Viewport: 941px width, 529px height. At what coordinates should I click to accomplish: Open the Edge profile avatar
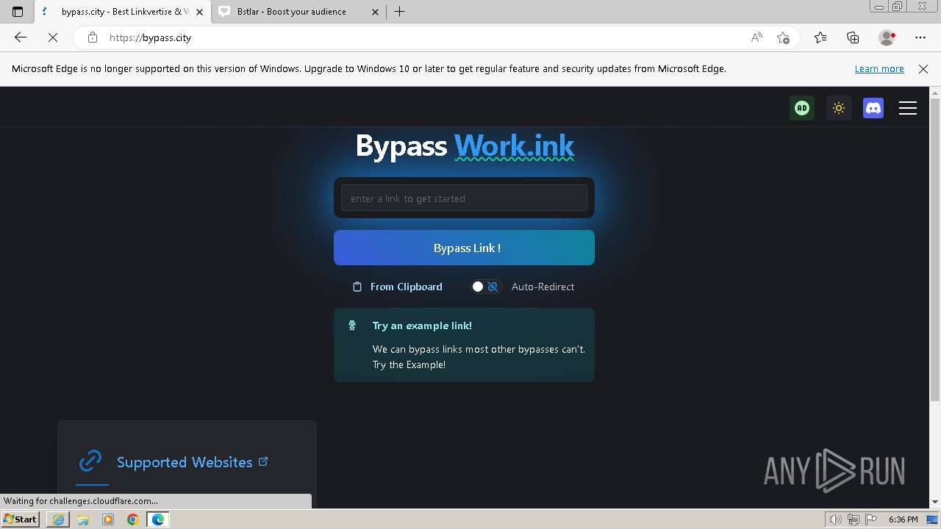[887, 37]
